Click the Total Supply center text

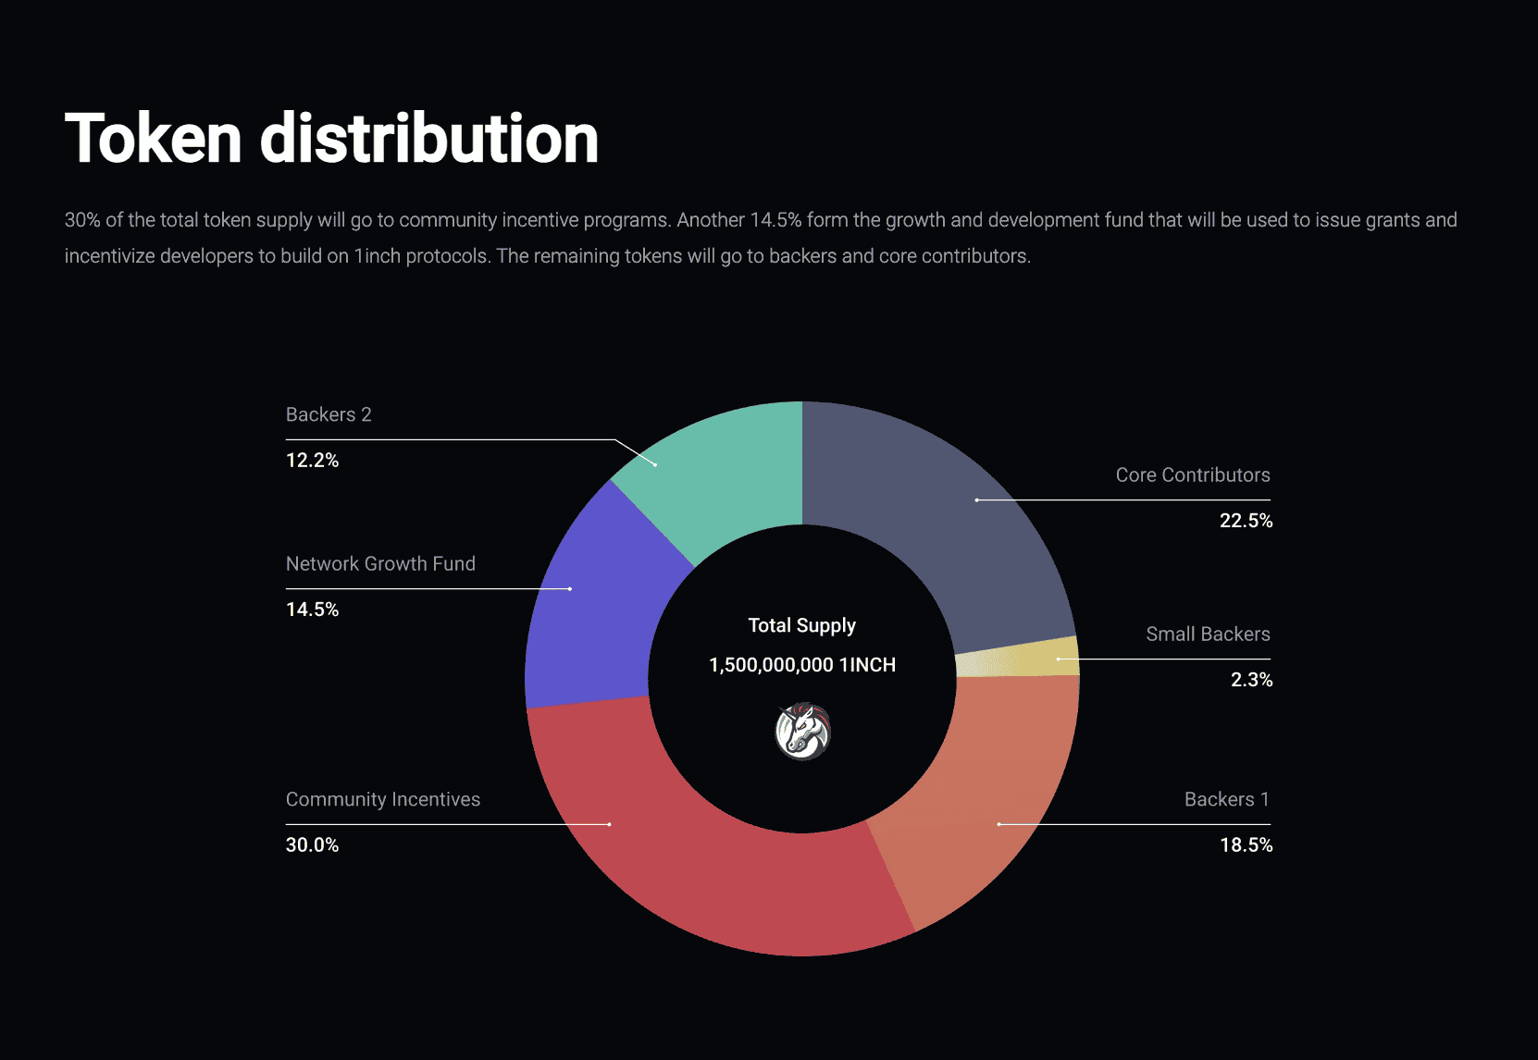click(801, 625)
